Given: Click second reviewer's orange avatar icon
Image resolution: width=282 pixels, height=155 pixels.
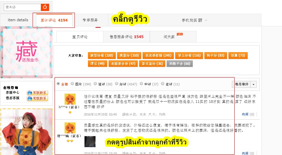Looking at the screenshot, I should [70, 128].
